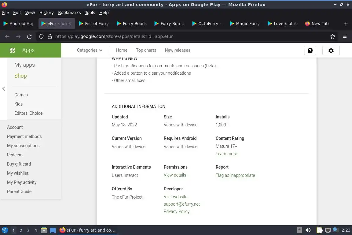Open My subscriptions

click(23, 146)
